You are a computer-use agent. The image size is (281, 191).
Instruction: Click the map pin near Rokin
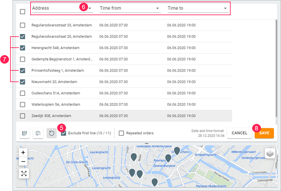(x=134, y=157)
